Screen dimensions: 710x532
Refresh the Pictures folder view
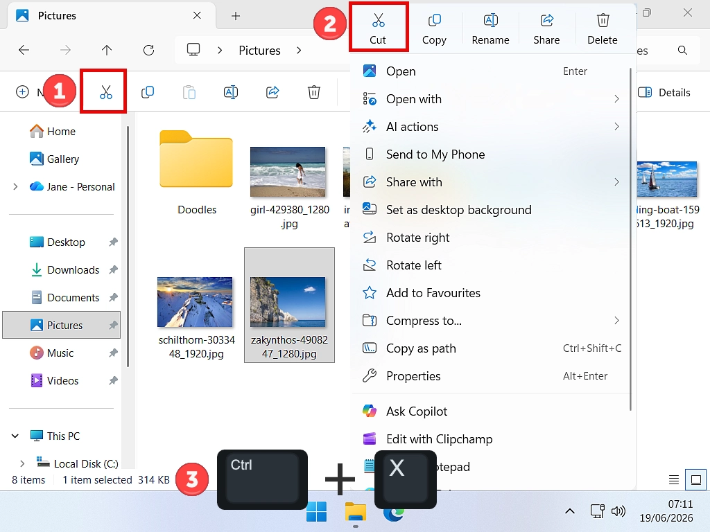[x=148, y=50]
